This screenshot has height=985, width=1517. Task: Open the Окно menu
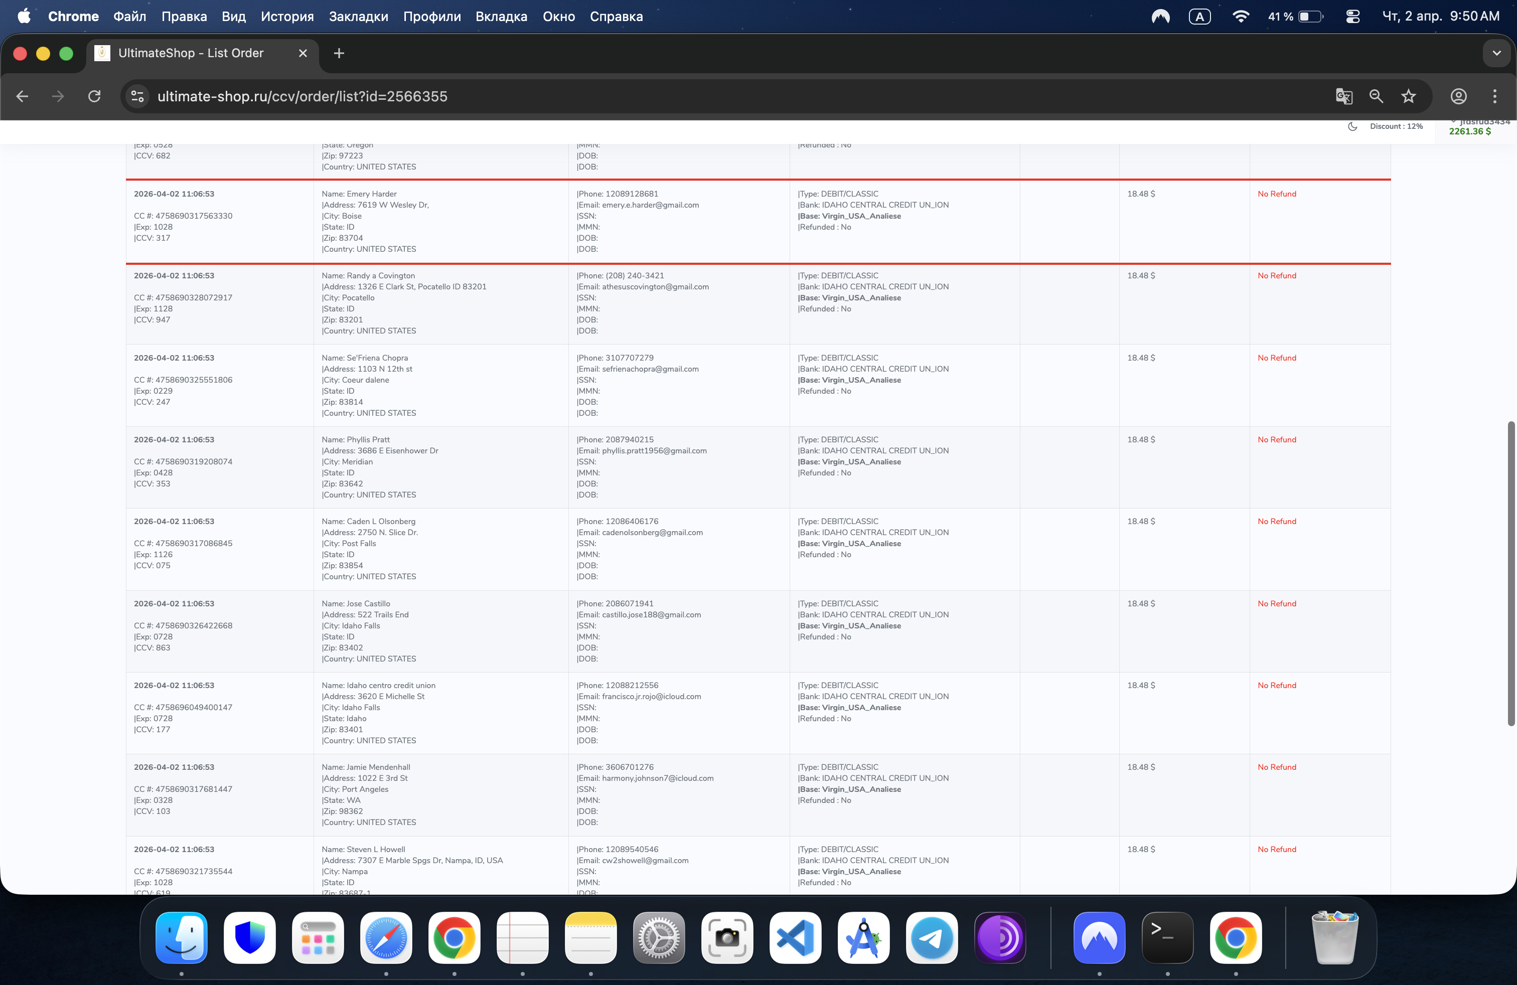tap(559, 17)
